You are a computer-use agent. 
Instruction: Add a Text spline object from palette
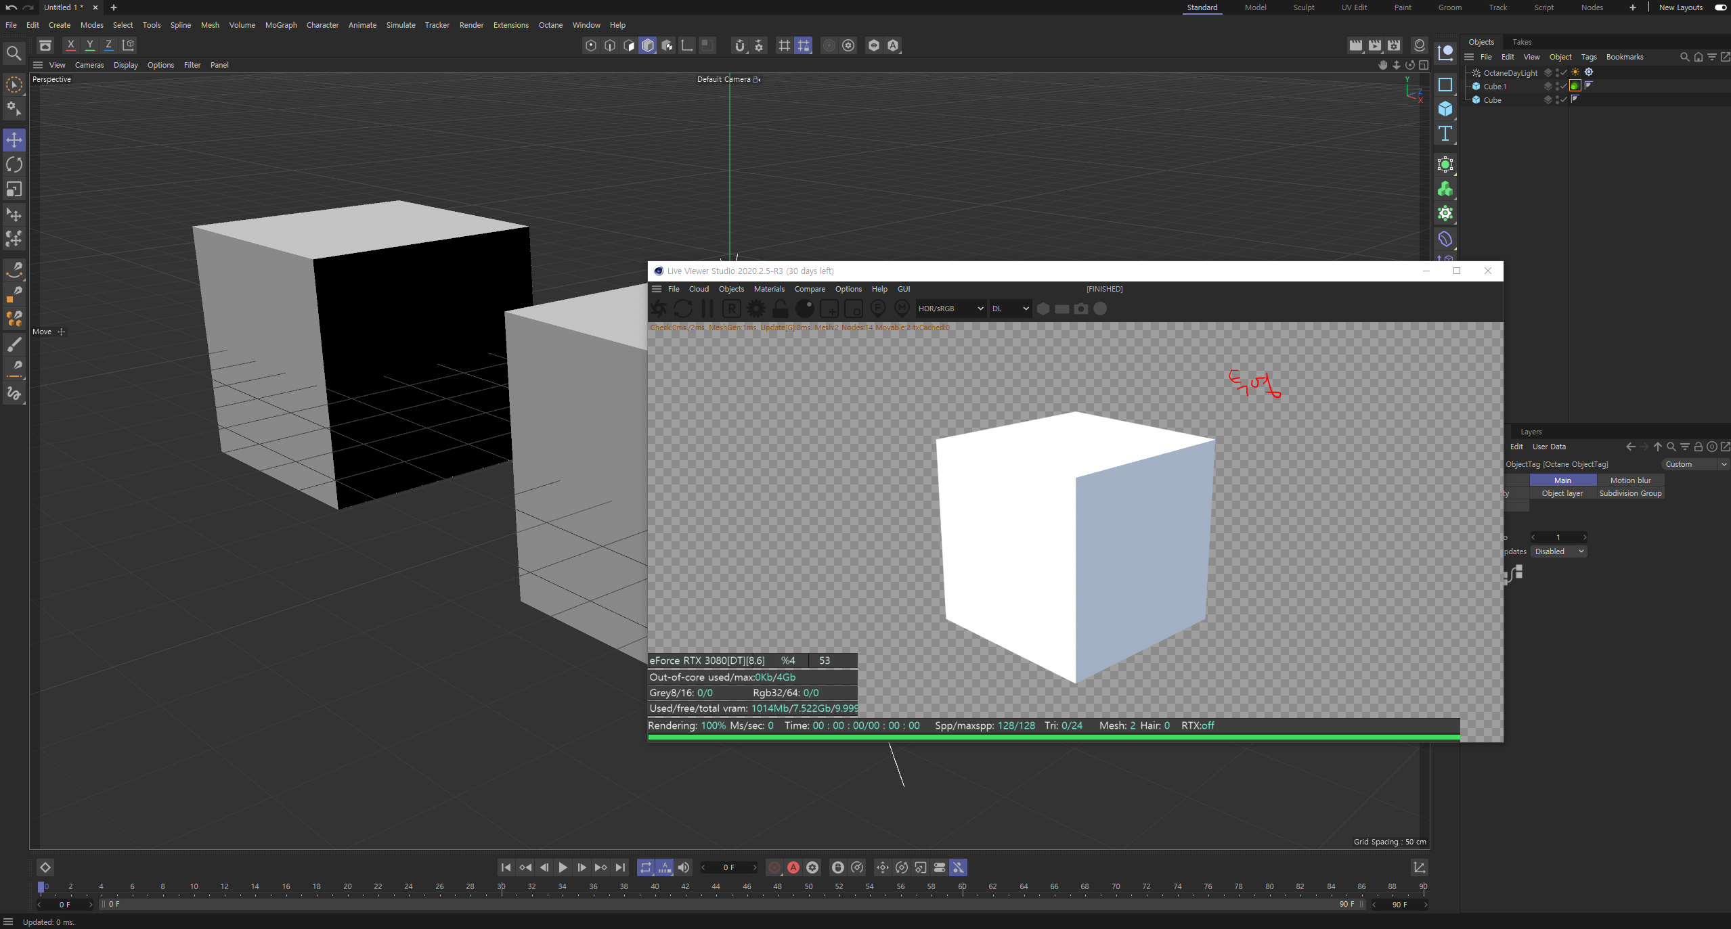[1445, 133]
